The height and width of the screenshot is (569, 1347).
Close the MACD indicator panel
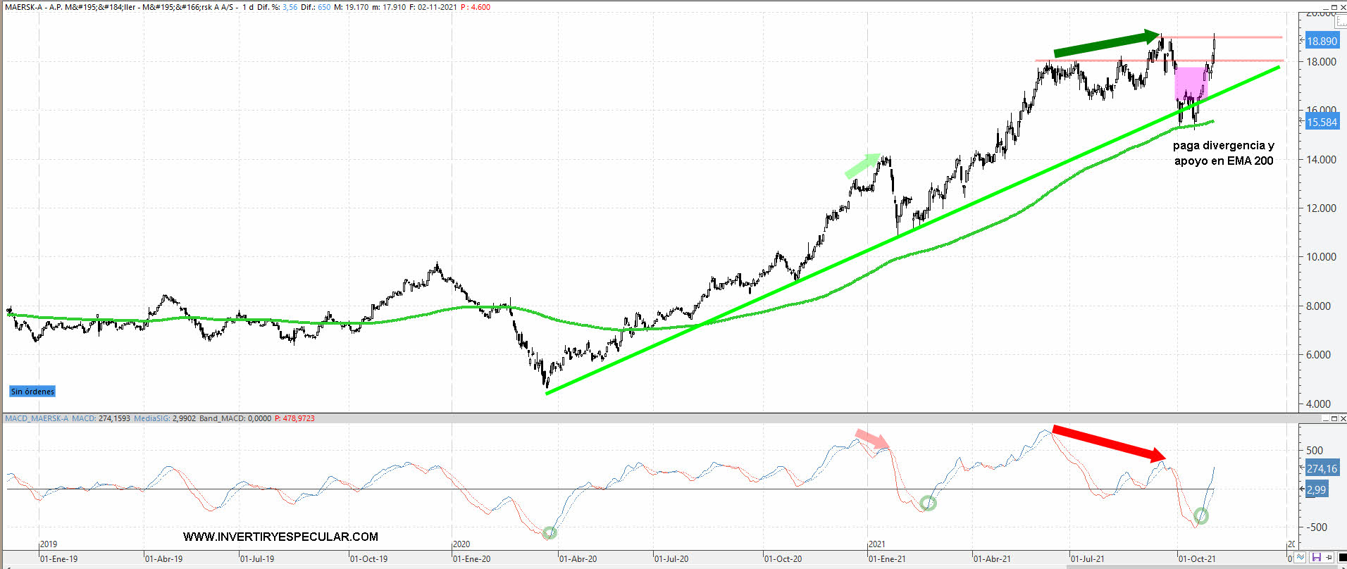tap(1342, 419)
